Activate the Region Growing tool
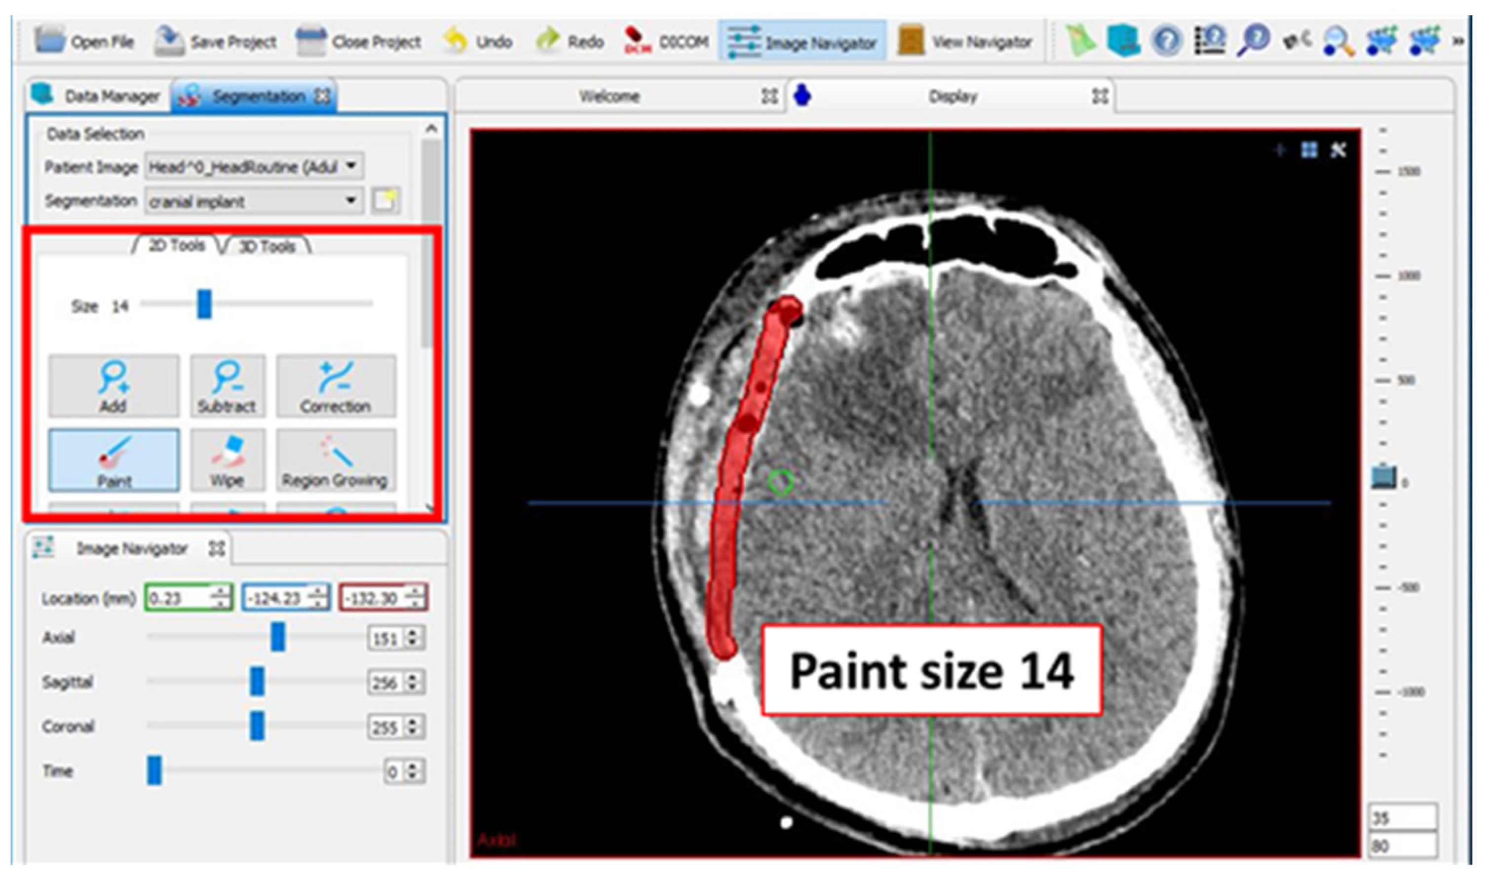This screenshot has width=1491, height=882. tap(335, 460)
